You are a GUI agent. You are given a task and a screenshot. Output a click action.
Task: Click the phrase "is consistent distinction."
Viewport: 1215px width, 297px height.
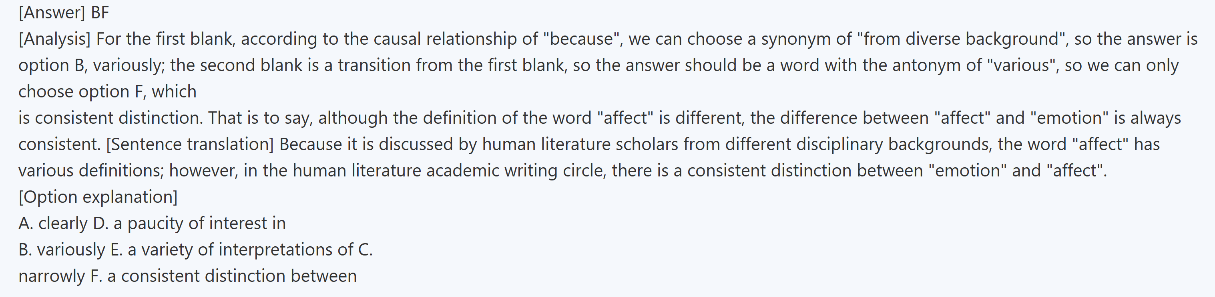(110, 118)
